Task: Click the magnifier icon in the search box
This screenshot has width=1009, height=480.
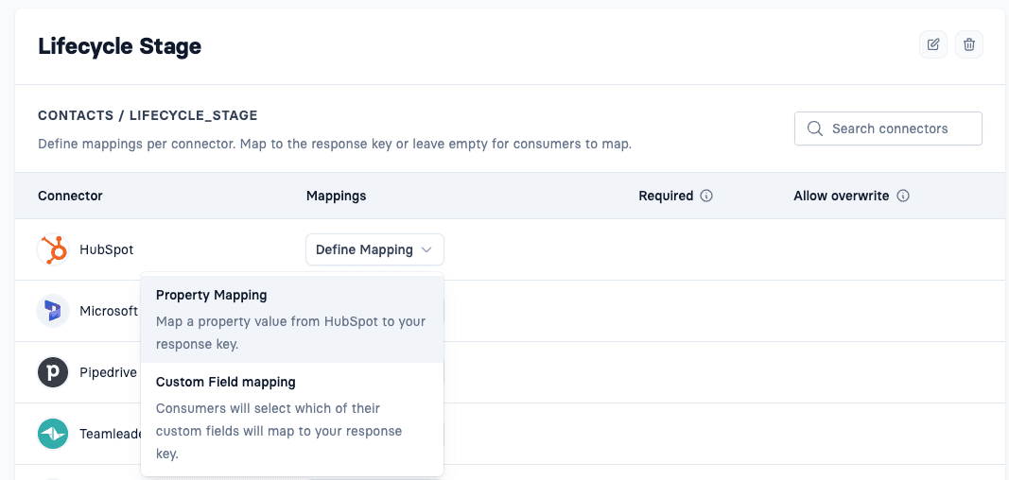Action: [x=814, y=129]
